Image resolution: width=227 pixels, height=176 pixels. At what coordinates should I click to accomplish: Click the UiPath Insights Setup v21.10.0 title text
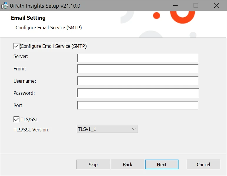[x=45, y=6]
